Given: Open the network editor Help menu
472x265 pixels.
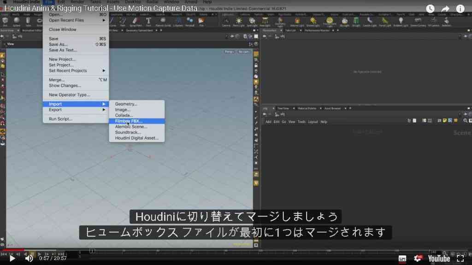Looking at the screenshot, I should [324, 122].
